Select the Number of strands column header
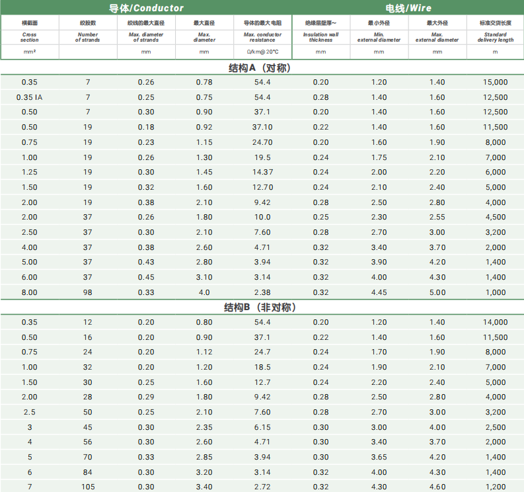 (88, 37)
